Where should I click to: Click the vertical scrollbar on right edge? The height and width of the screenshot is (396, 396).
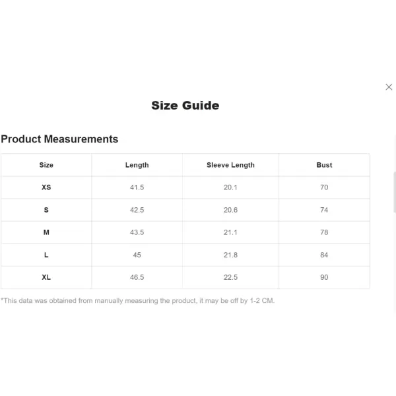[395, 192]
